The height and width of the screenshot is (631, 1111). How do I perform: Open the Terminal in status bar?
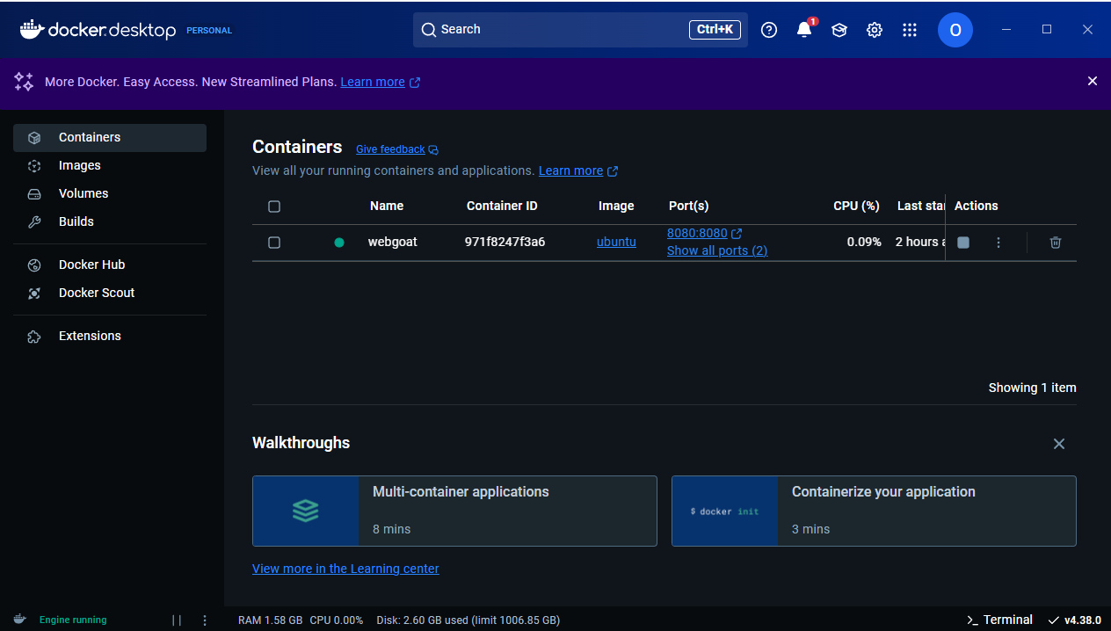999,620
